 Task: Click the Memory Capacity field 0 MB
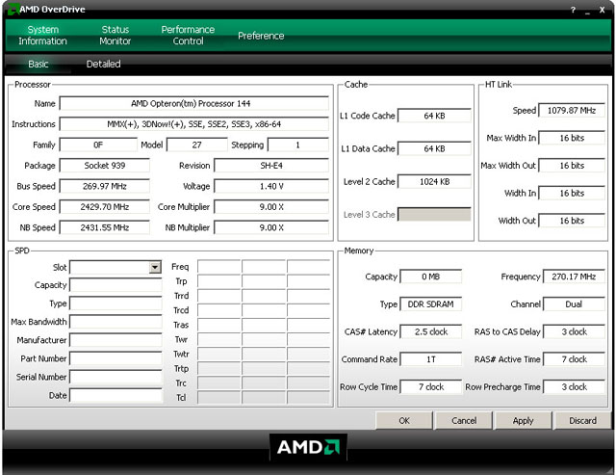pos(431,277)
